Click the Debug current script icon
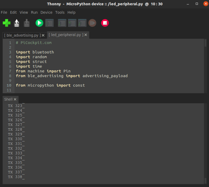This screenshot has height=187, width=209. point(49,23)
